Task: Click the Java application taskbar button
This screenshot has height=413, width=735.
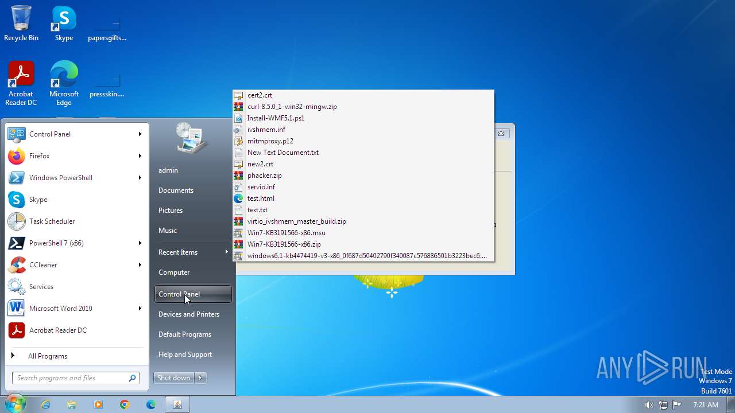Action: (177, 404)
